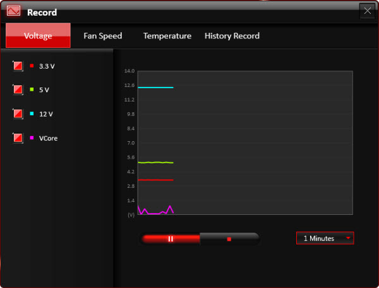Click the green 5 V color swatch
Image resolution: width=379 pixels, height=288 pixels.
coord(32,89)
